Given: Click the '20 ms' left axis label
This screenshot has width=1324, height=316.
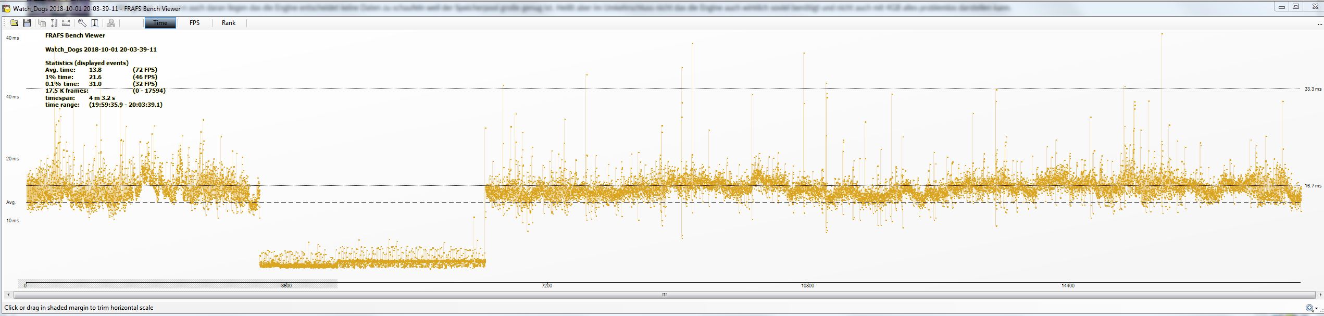Looking at the screenshot, I should click(13, 159).
